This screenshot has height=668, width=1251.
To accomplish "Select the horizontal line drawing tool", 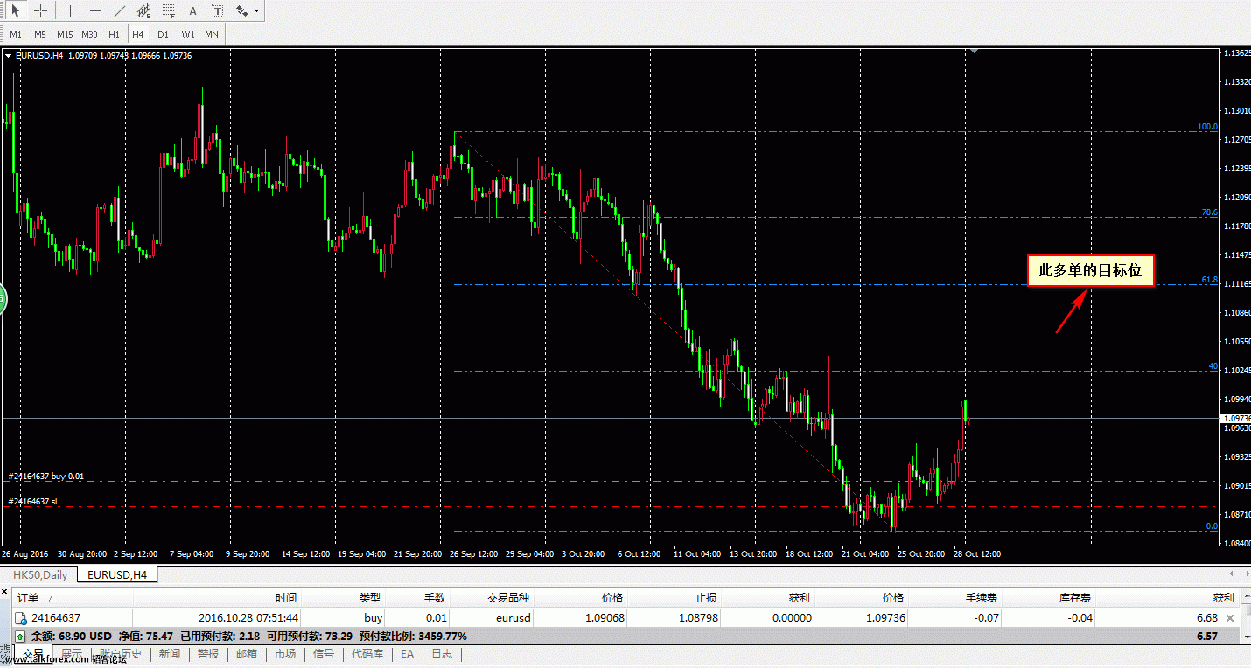I will coord(95,11).
